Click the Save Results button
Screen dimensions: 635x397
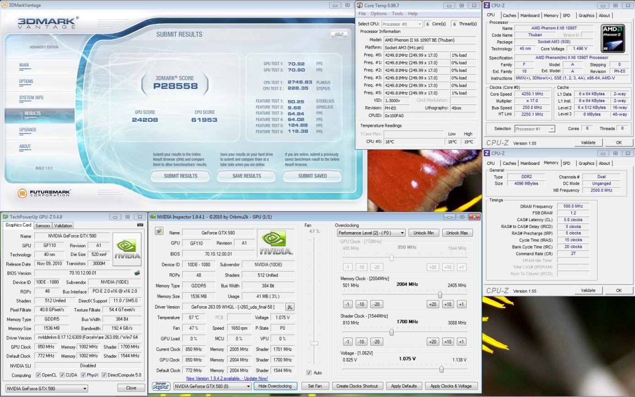coord(246,176)
